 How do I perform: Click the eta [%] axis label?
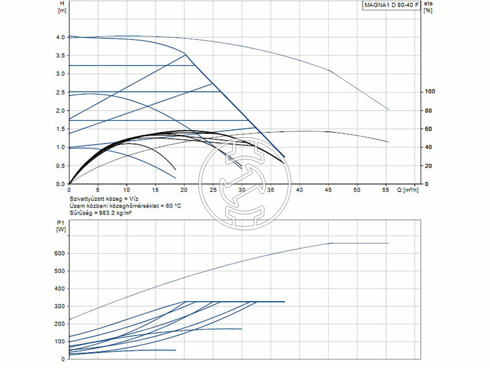tap(428, 7)
